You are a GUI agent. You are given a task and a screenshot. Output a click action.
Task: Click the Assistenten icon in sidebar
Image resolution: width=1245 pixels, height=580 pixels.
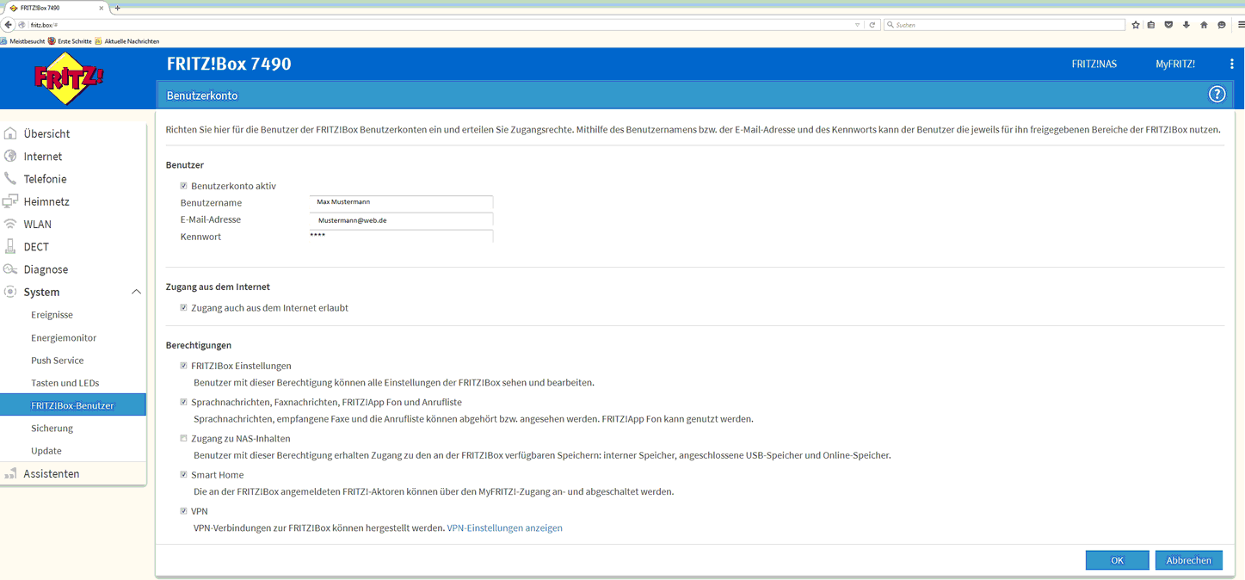[10, 473]
